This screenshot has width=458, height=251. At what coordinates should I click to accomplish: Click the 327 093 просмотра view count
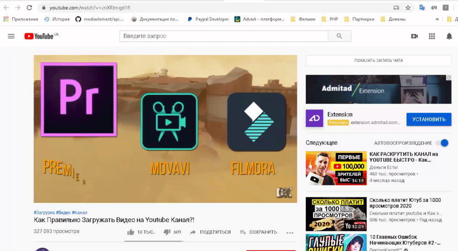pyautogui.click(x=56, y=231)
